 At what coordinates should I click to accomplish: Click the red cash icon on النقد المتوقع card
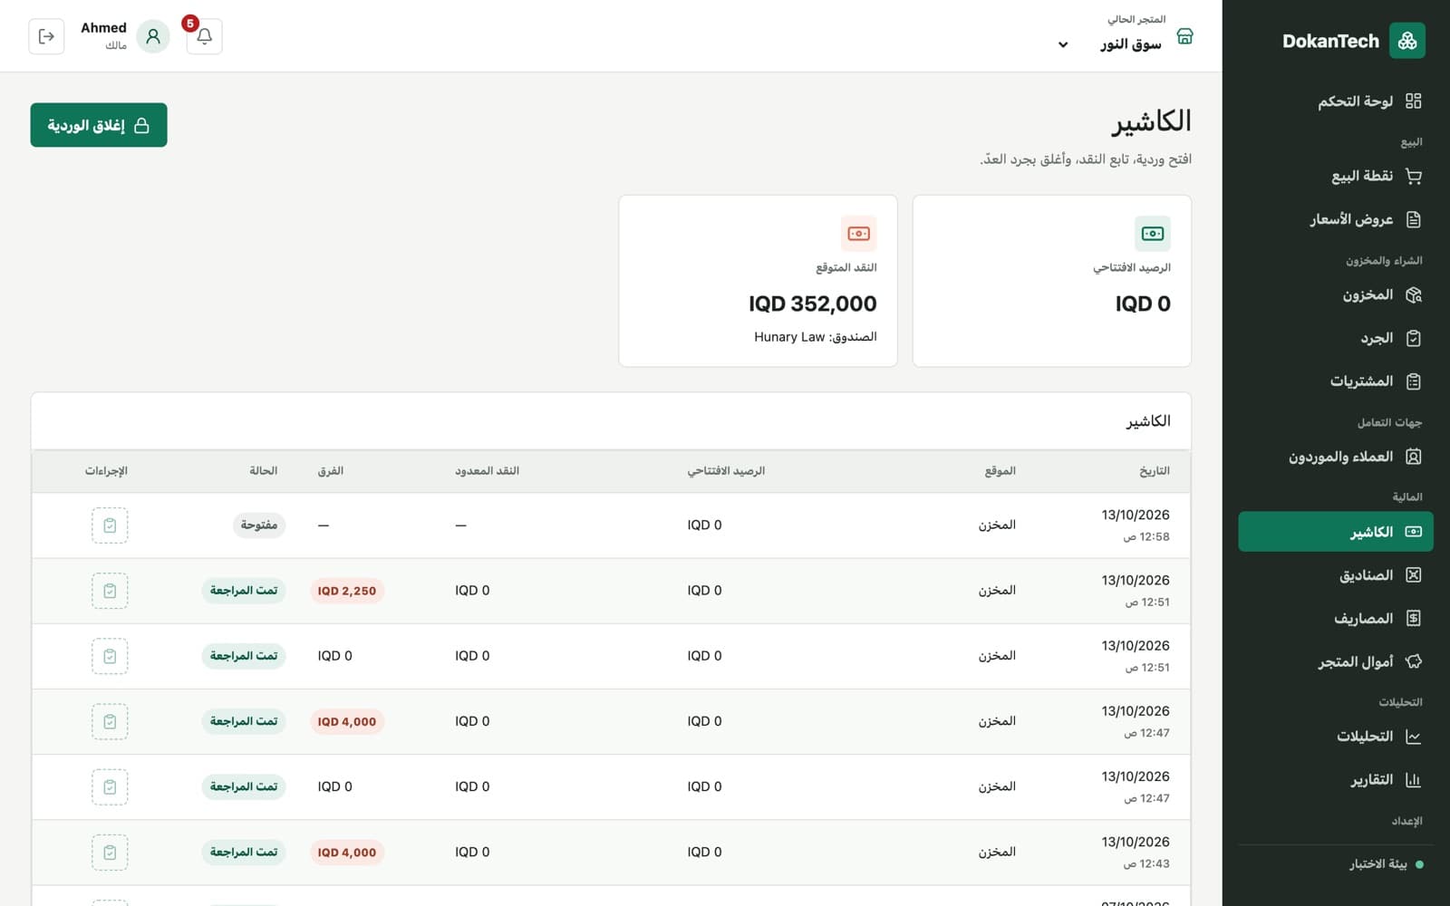pyautogui.click(x=858, y=234)
